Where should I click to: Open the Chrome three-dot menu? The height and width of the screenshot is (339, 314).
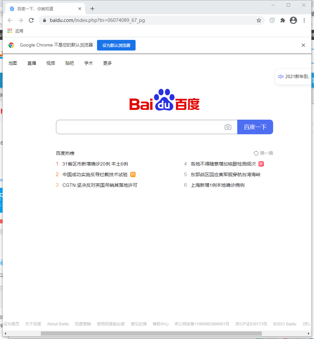point(304,20)
